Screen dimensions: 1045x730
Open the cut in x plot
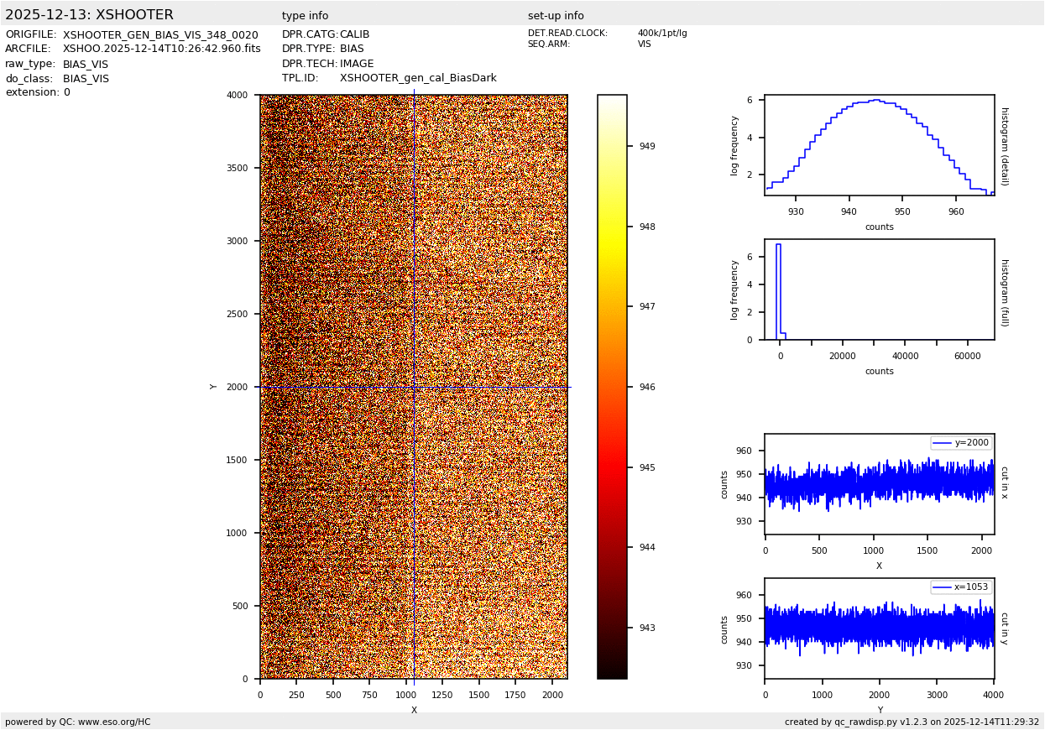[879, 484]
